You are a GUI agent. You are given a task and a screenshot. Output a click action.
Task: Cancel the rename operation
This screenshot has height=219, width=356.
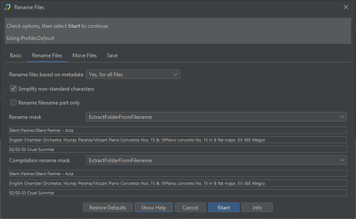click(190, 208)
